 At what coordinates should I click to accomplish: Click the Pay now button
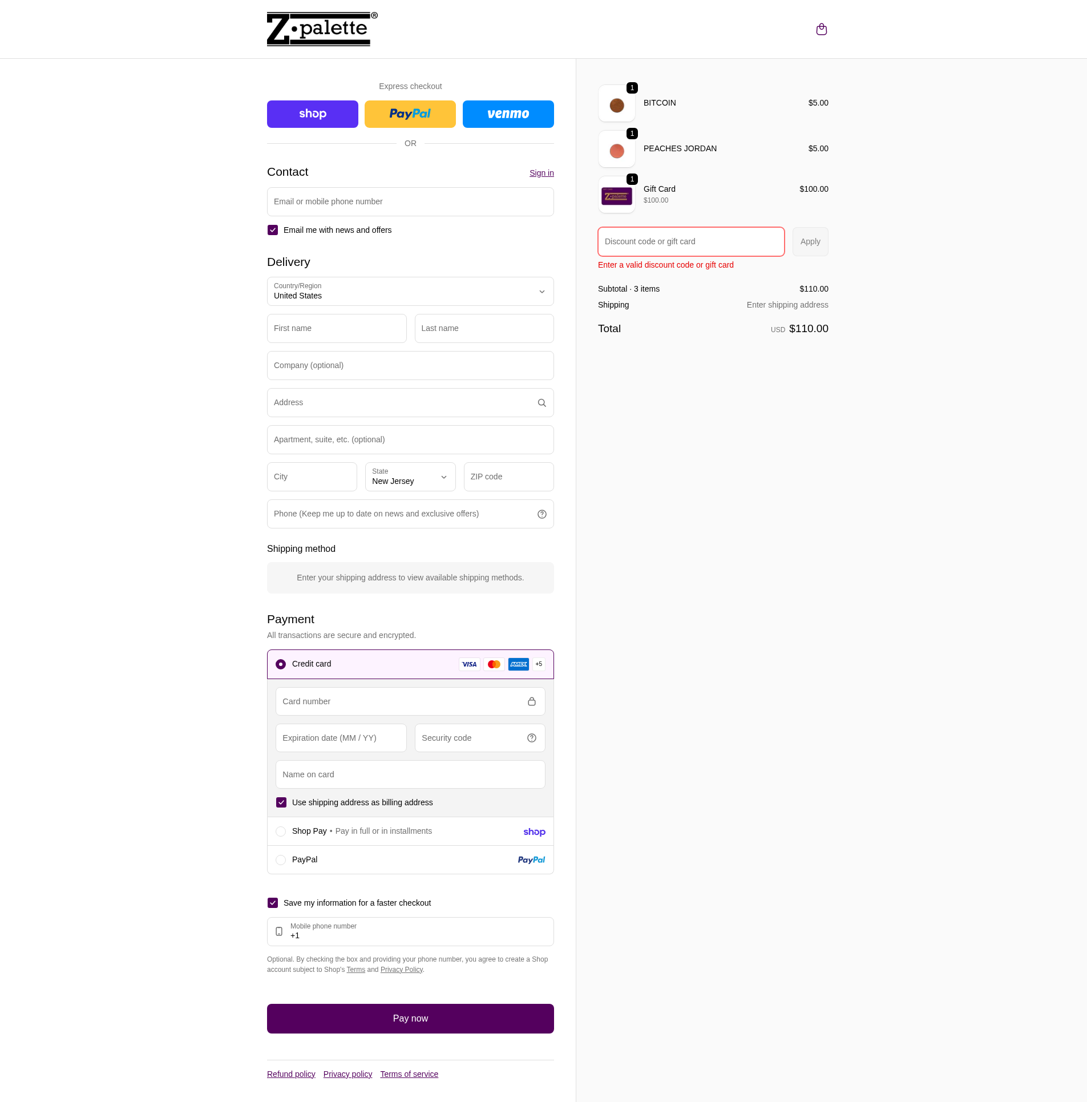[410, 1018]
